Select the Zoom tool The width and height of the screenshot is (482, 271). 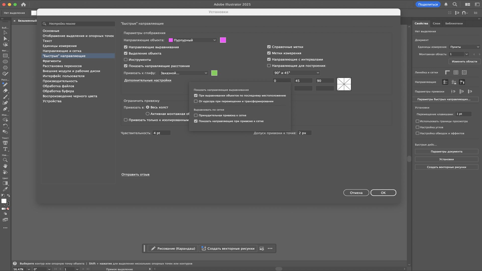click(x=5, y=160)
